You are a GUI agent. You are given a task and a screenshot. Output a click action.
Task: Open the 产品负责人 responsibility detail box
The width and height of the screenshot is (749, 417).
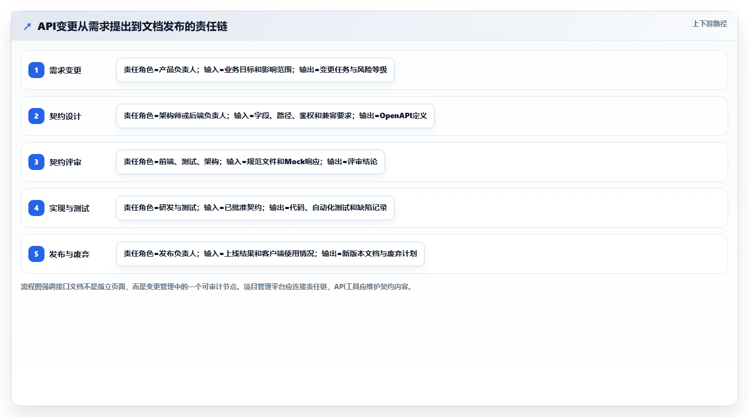coord(255,70)
